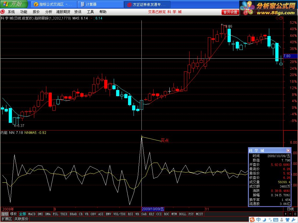
Task: Switch indicator to TRIX
Action: [64, 214]
